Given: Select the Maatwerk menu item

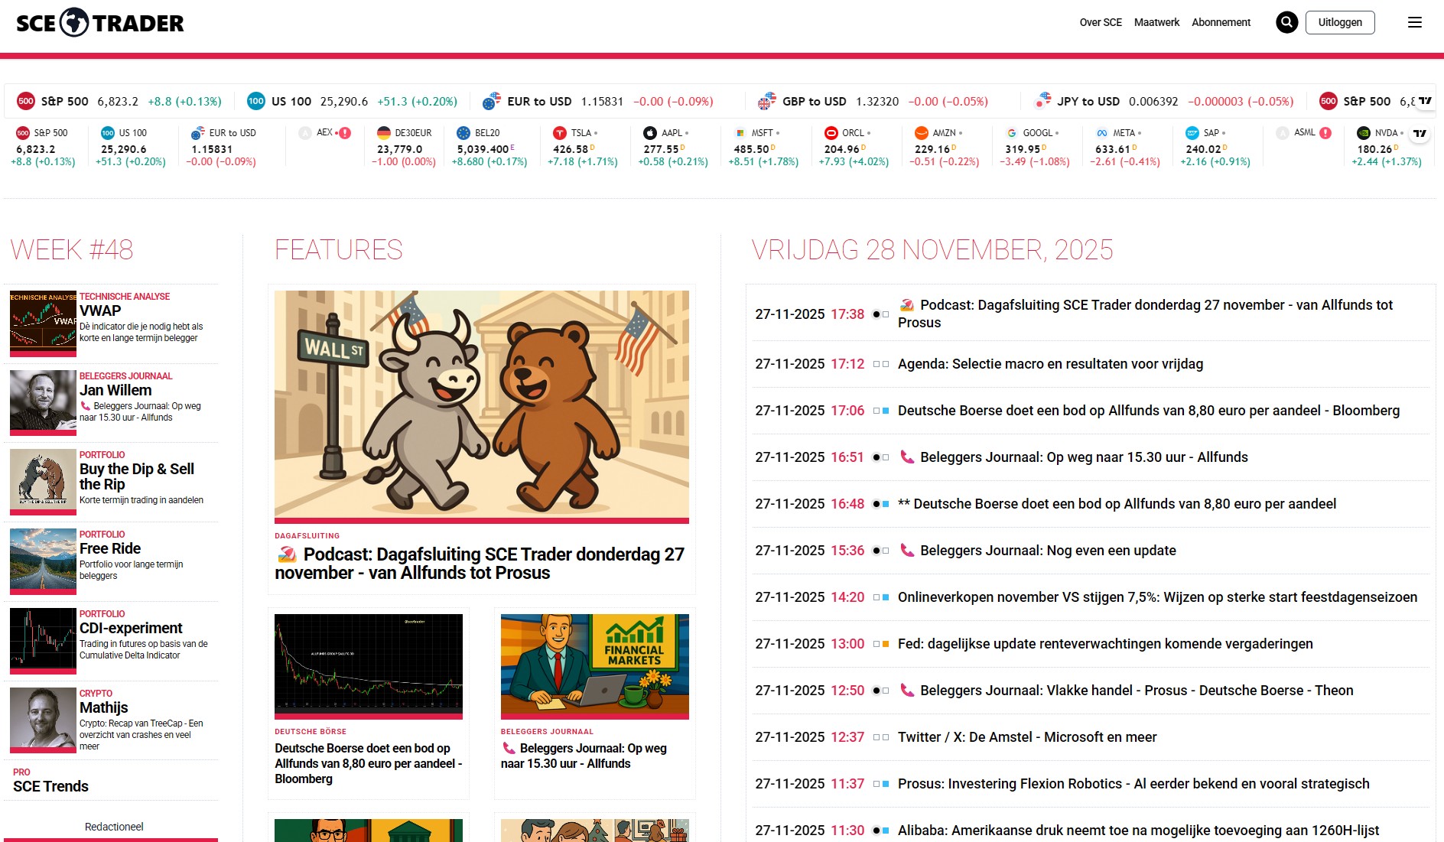Looking at the screenshot, I should (1156, 22).
